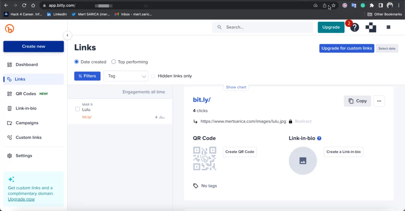This screenshot has width=405, height=211.
Task: Click the black cross-shaped account icon
Action: [371, 27]
